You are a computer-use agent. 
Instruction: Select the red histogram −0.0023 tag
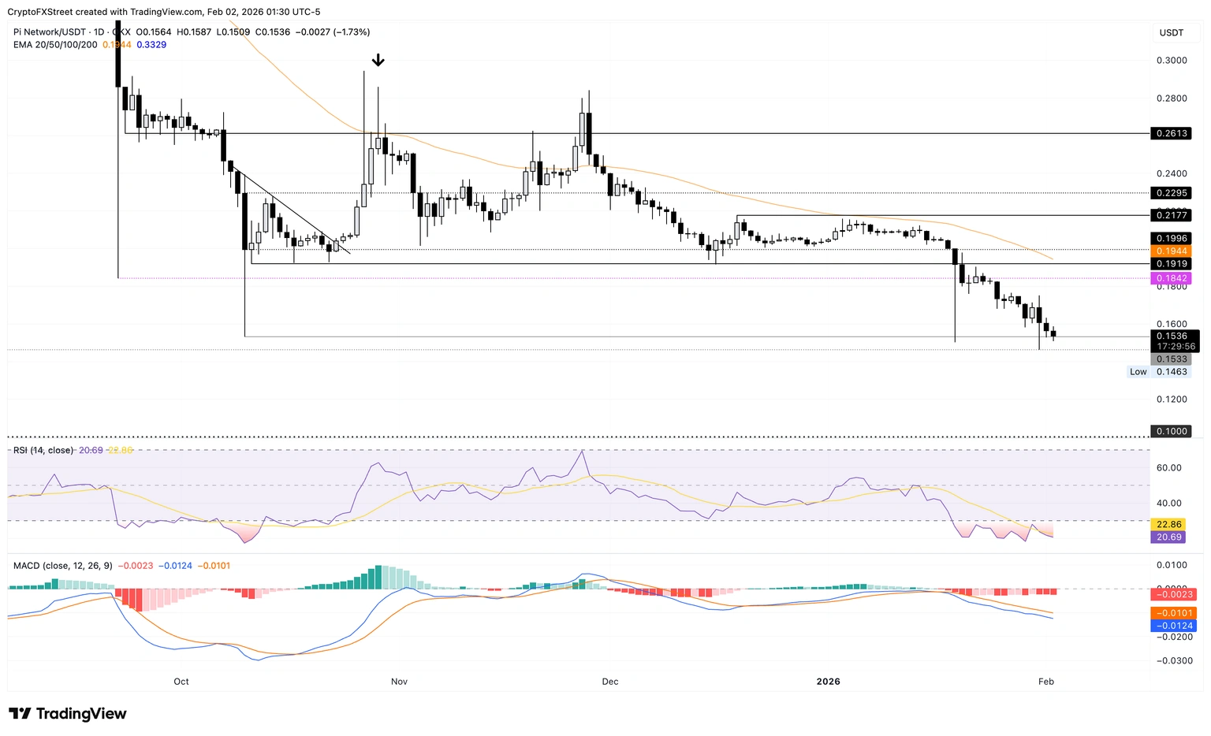[1173, 594]
